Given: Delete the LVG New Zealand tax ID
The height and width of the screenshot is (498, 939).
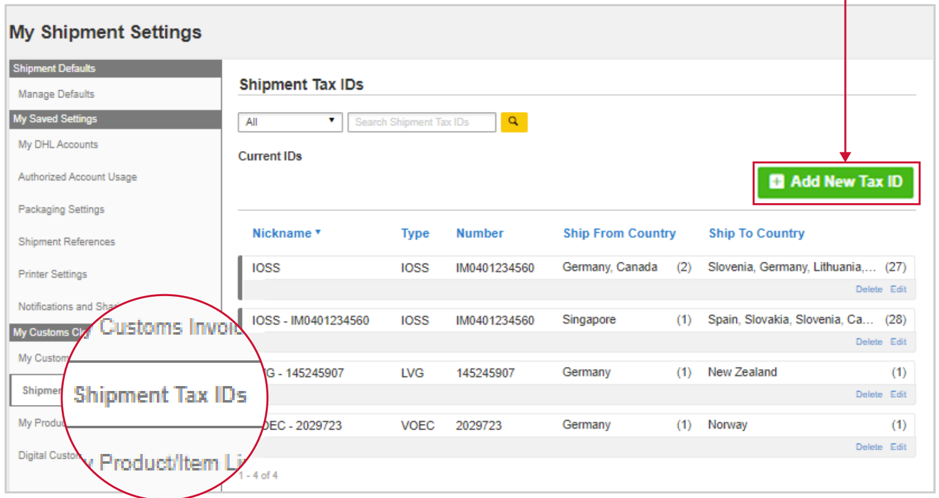Looking at the screenshot, I should click(869, 395).
